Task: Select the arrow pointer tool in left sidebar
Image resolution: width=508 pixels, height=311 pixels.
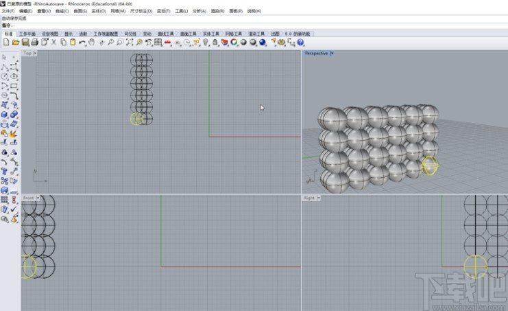Action: point(5,57)
